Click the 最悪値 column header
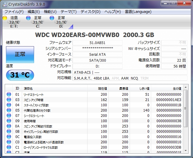The height and width of the screenshot is (158, 193). (119, 88)
